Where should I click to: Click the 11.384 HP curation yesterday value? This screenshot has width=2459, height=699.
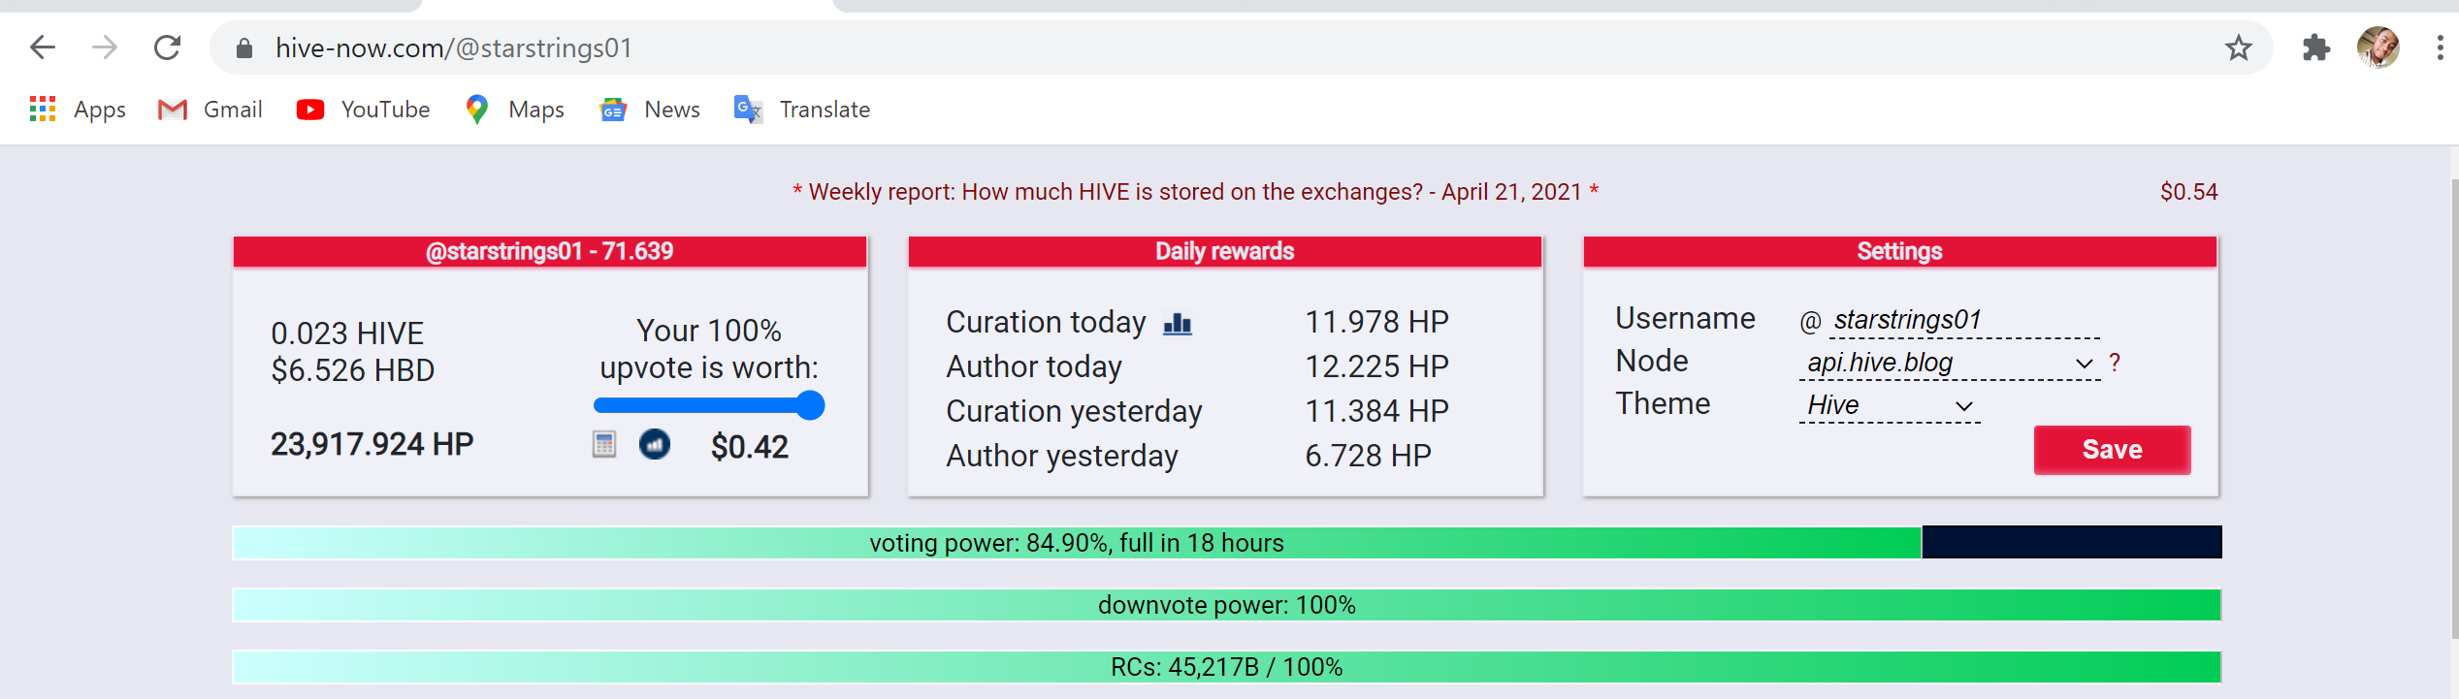(1376, 411)
